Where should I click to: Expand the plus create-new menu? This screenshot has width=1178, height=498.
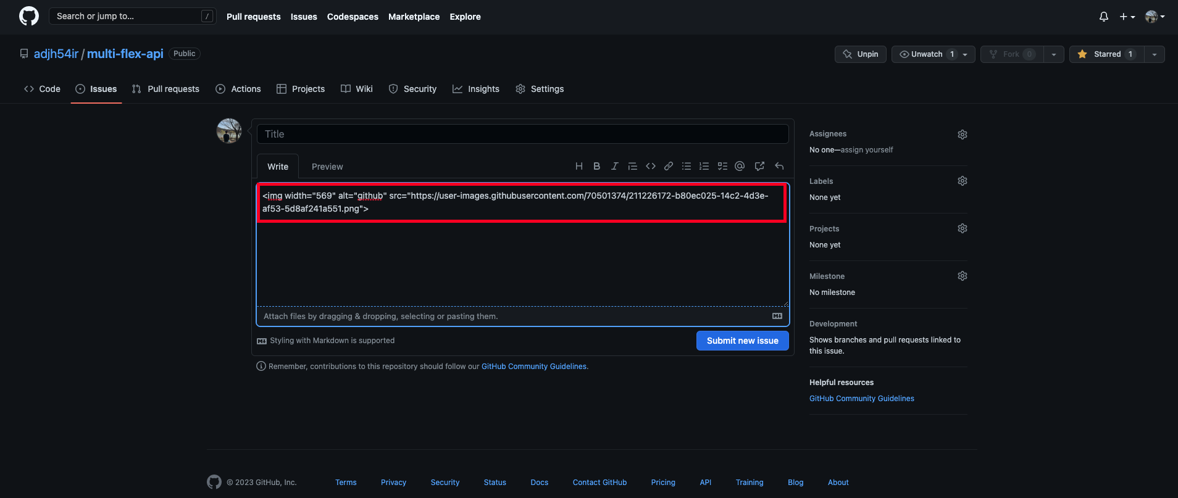(1127, 17)
